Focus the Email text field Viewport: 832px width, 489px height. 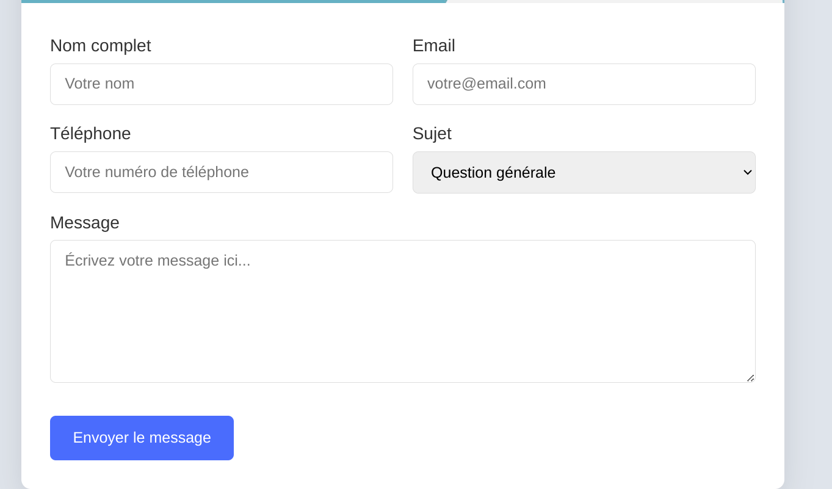(584, 84)
